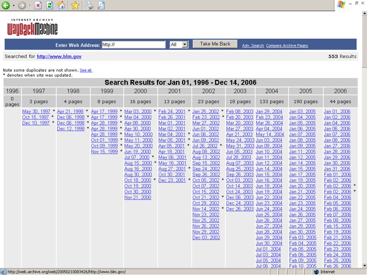The image size is (367, 275).
Task: Click the status bar page icon
Action: pyautogui.click(x=3, y=272)
